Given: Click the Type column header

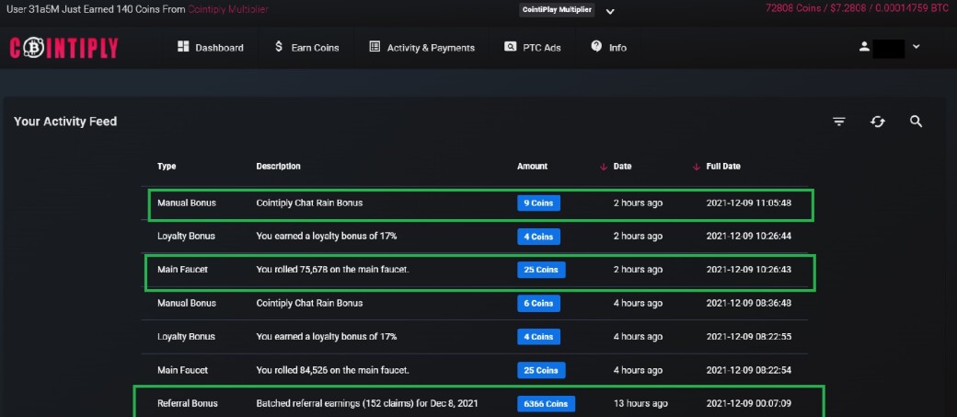Looking at the screenshot, I should click(167, 166).
